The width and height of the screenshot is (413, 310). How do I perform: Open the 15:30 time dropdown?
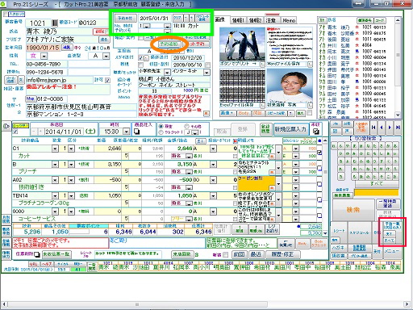tap(126, 132)
